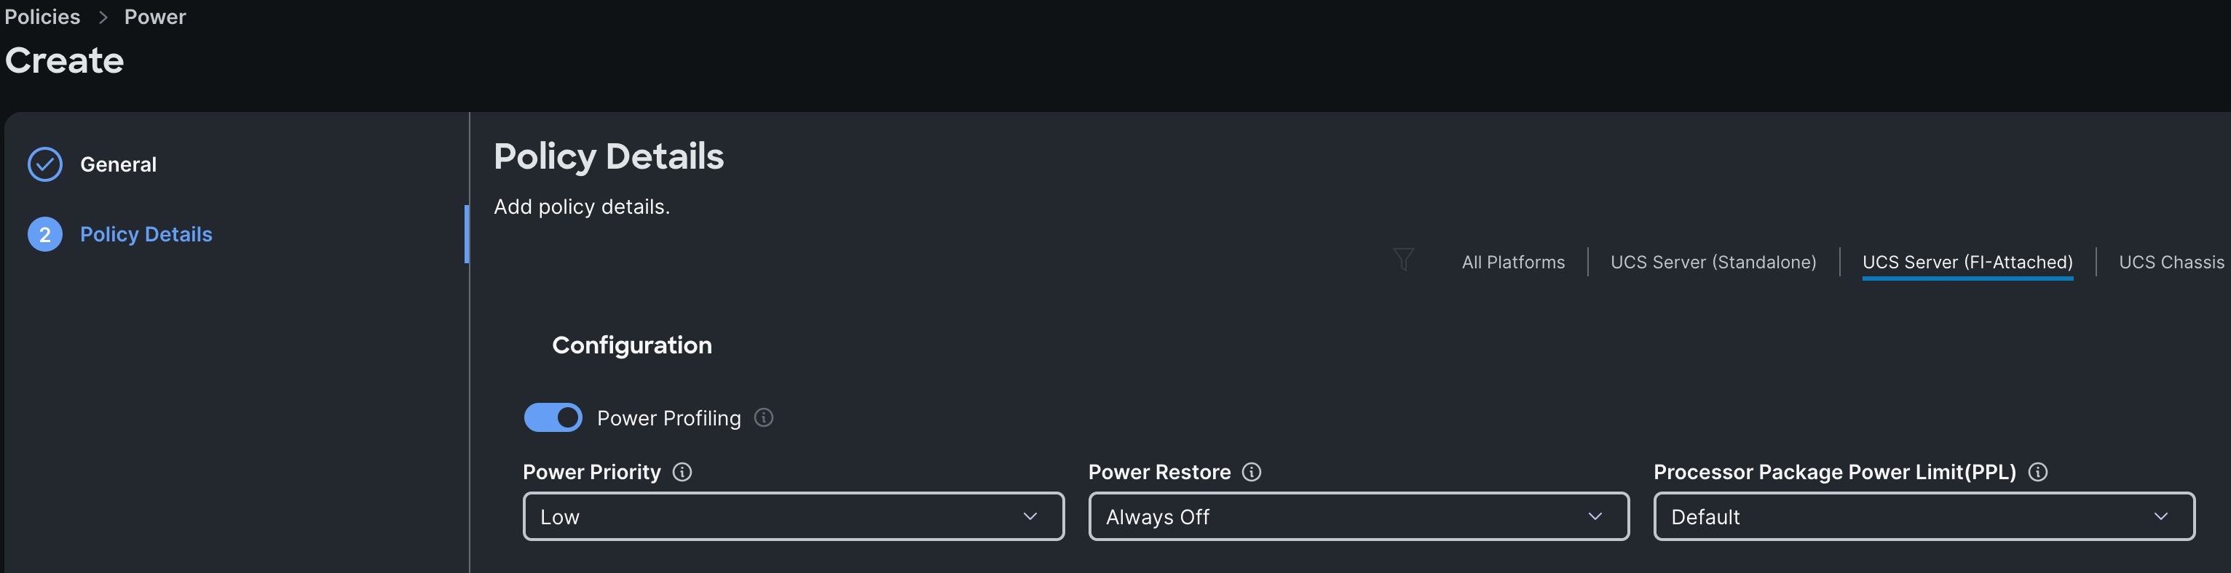Image resolution: width=2231 pixels, height=573 pixels.
Task: Click the breadcrumb chevron separator
Action: pos(103,17)
